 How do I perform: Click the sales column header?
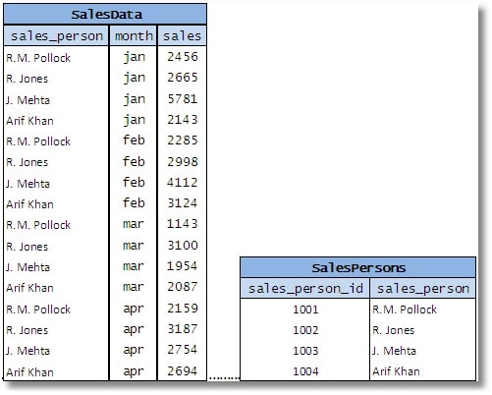click(x=182, y=35)
